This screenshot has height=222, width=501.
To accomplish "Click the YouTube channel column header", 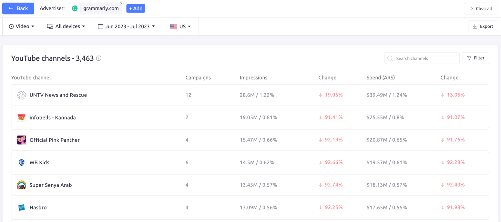I will pos(31,77).
